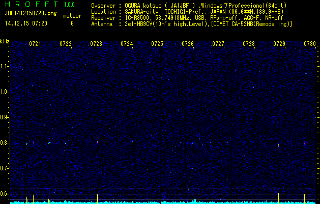Click the 'meteor' counter label
The height and width of the screenshot is (204, 320).
pos(72,16)
